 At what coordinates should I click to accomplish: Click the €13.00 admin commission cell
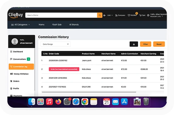(124, 60)
